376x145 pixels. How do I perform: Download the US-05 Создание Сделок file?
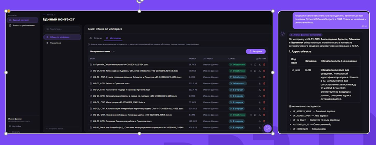tap(260, 121)
